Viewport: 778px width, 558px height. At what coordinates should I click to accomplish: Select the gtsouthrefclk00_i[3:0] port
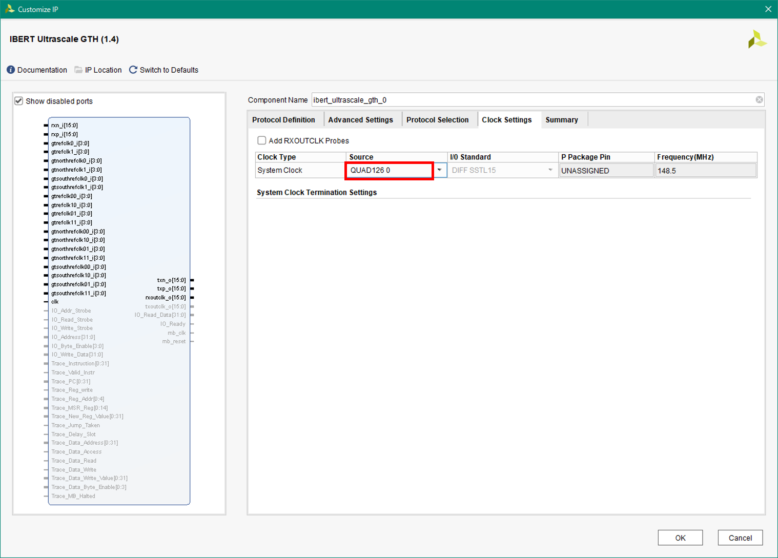pyautogui.click(x=78, y=266)
